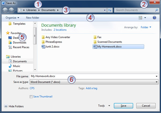
Task: Open the Tools dropdown menu
Action: (104, 106)
